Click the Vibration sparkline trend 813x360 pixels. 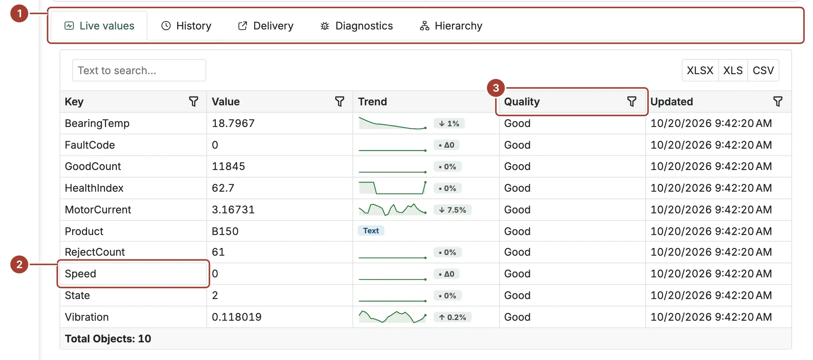(393, 317)
